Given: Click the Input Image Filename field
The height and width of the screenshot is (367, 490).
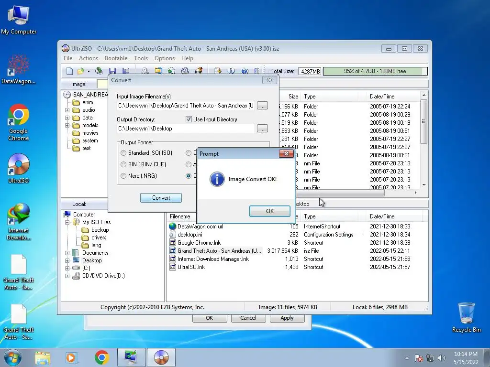Looking at the screenshot, I should tap(186, 106).
